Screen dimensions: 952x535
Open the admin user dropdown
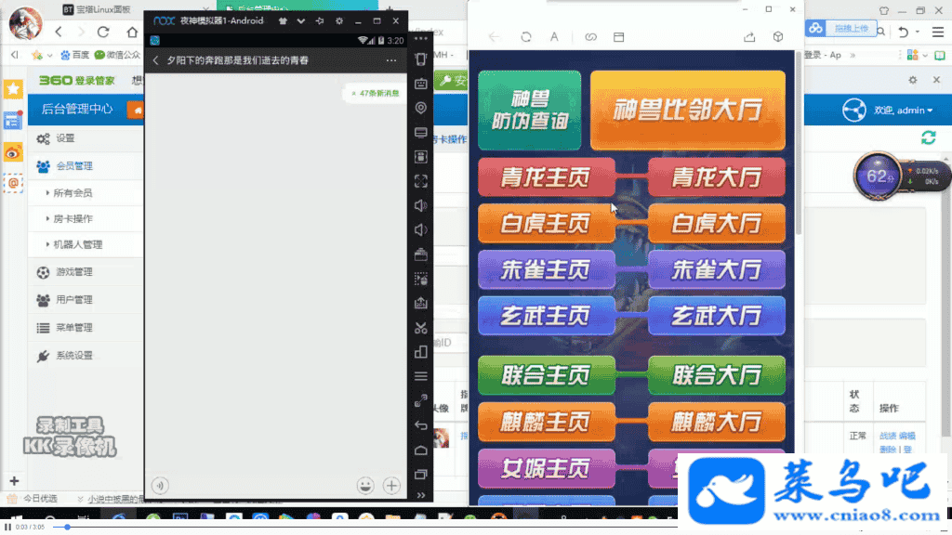[x=902, y=111]
